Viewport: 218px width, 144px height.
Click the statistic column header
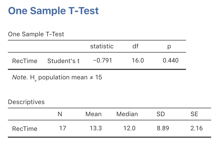click(102, 47)
